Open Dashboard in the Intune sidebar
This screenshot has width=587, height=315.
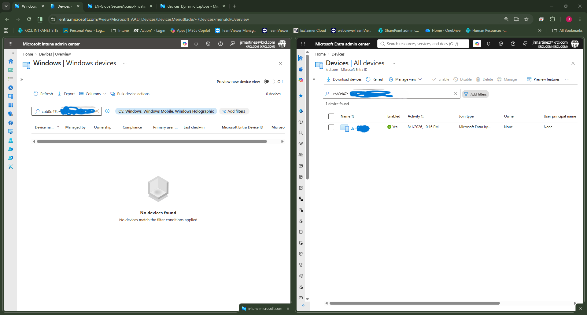[x=11, y=70]
